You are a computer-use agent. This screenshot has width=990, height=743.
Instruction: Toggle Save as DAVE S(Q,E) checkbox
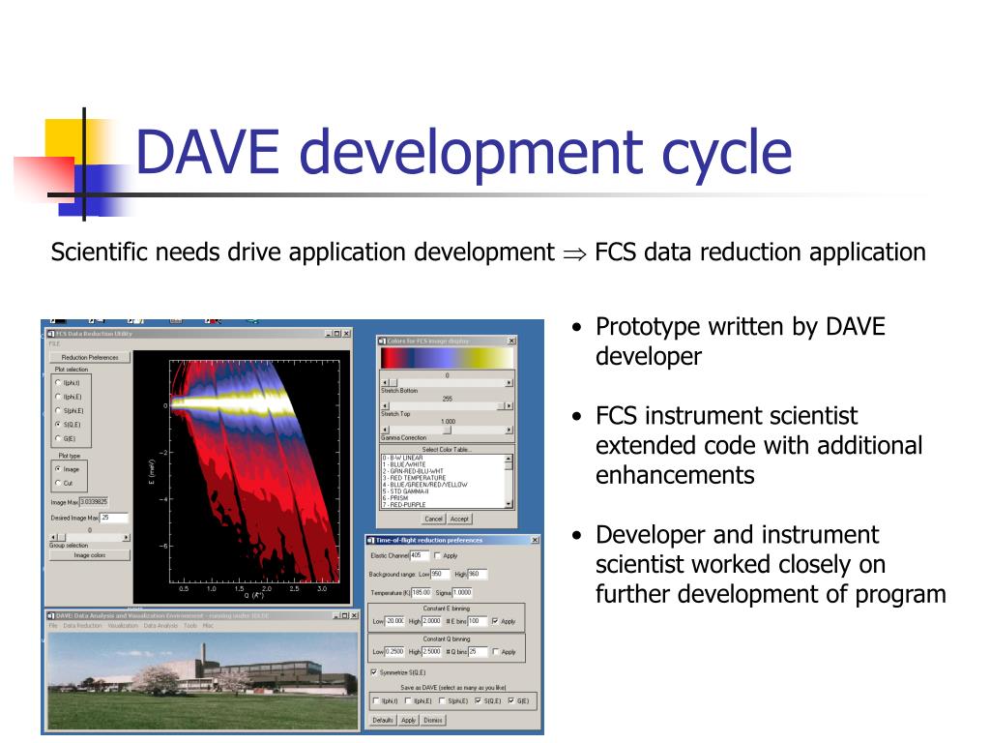point(478,700)
